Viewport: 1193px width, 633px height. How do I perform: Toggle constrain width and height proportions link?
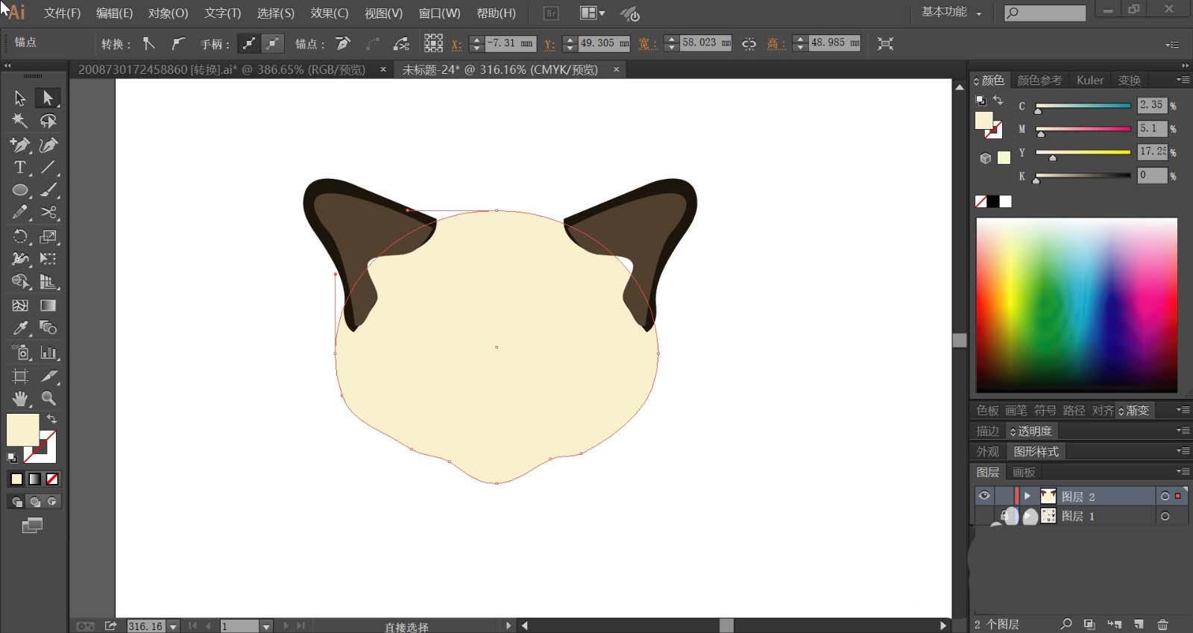point(749,44)
